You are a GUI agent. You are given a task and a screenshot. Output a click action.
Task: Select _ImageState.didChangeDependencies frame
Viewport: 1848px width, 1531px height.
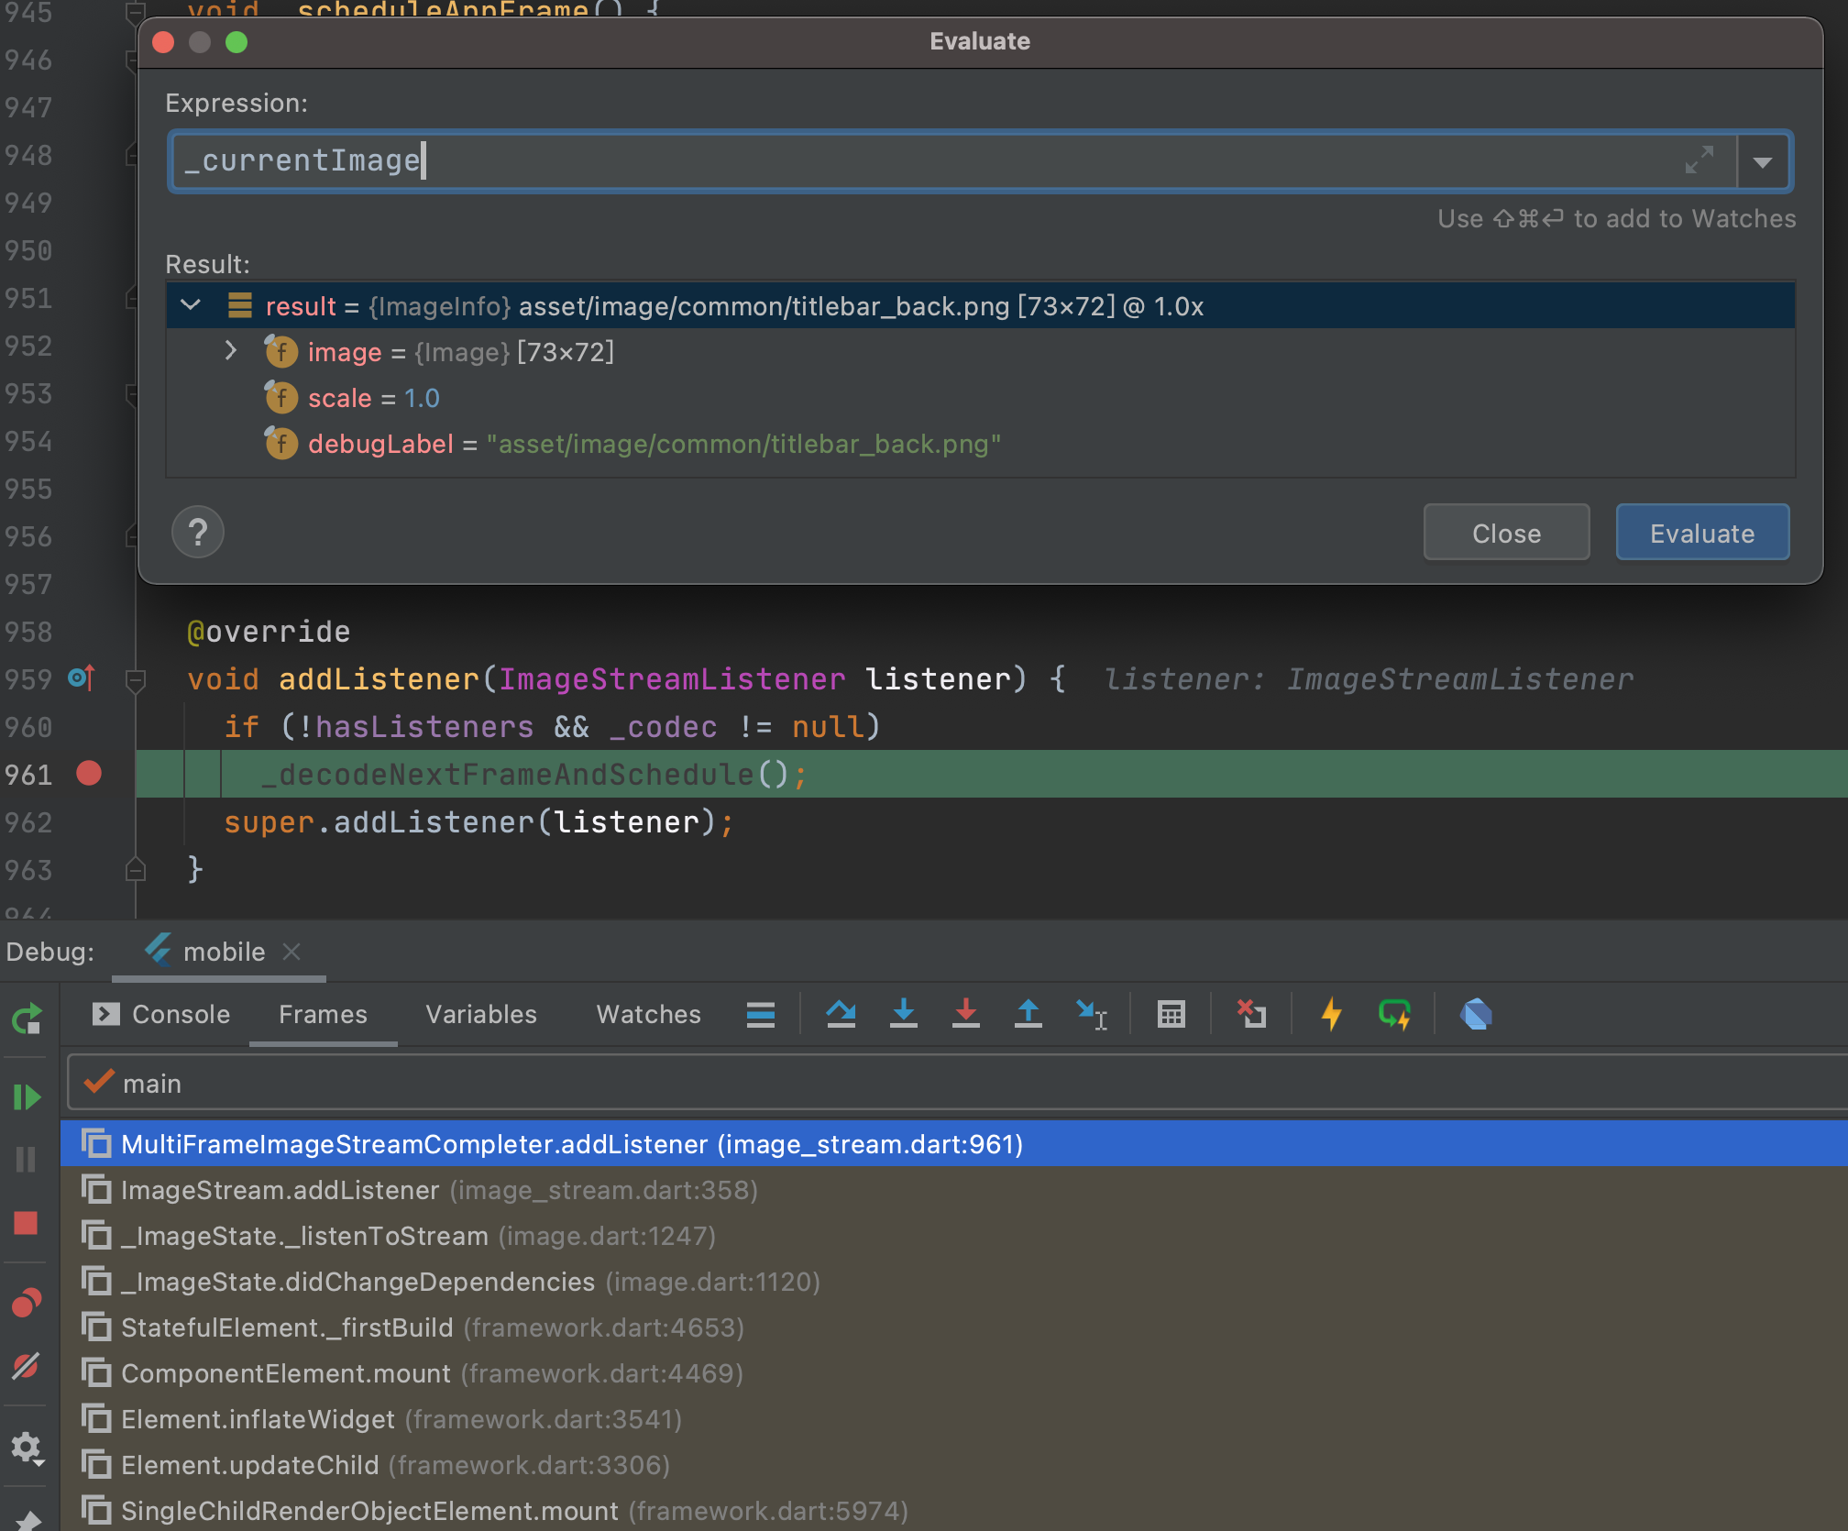click(954, 1282)
